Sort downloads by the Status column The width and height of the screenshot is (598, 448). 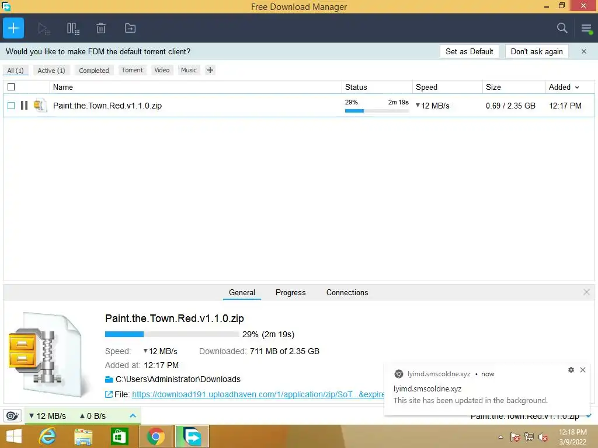(377, 87)
